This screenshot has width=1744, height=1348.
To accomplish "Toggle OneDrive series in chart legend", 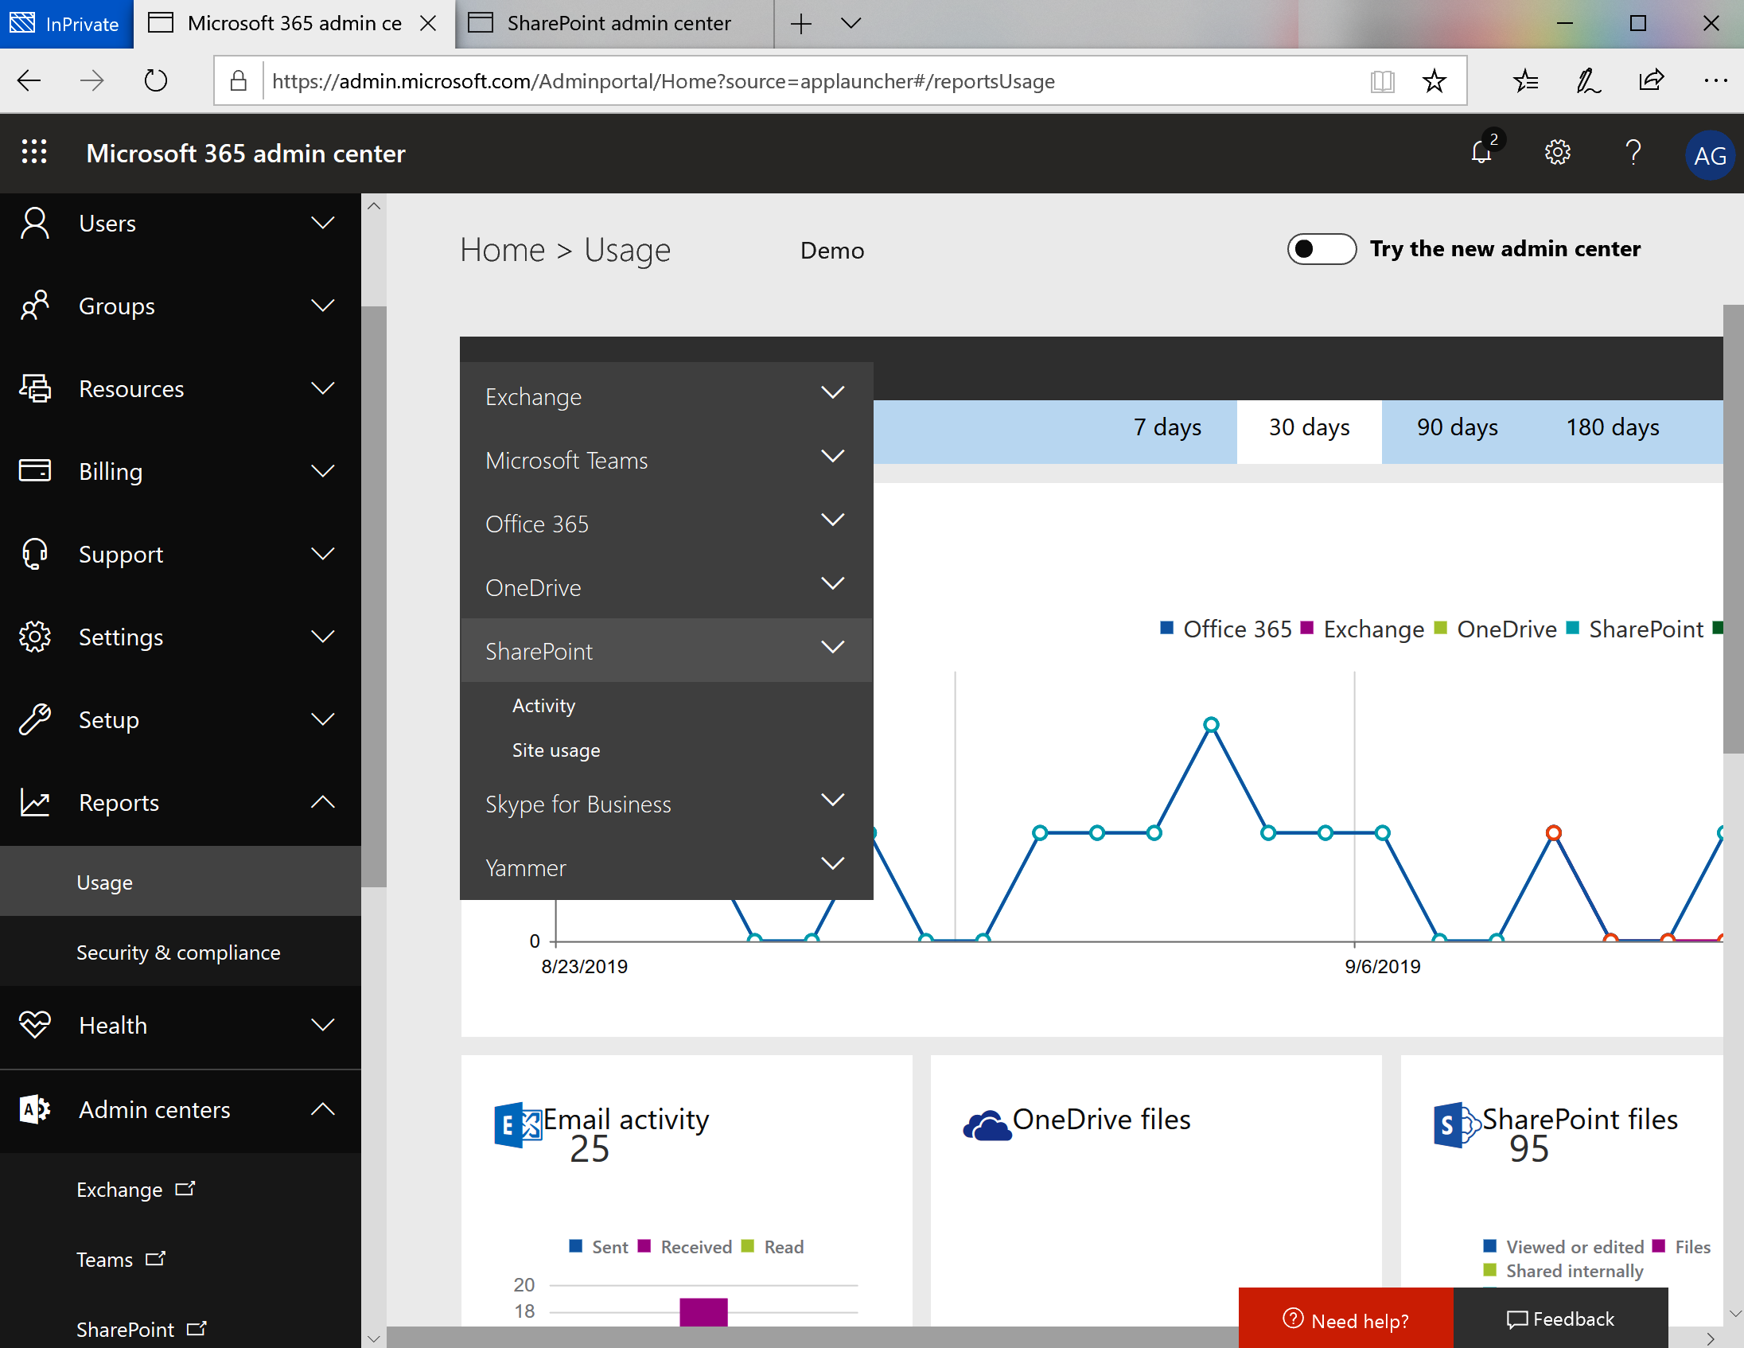I will [1496, 629].
